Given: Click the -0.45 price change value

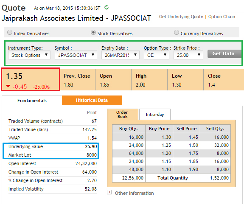Looking at the screenshot, I should pyautogui.click(x=20, y=87).
